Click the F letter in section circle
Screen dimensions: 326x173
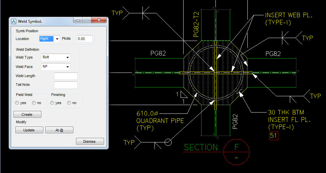coord(236,147)
